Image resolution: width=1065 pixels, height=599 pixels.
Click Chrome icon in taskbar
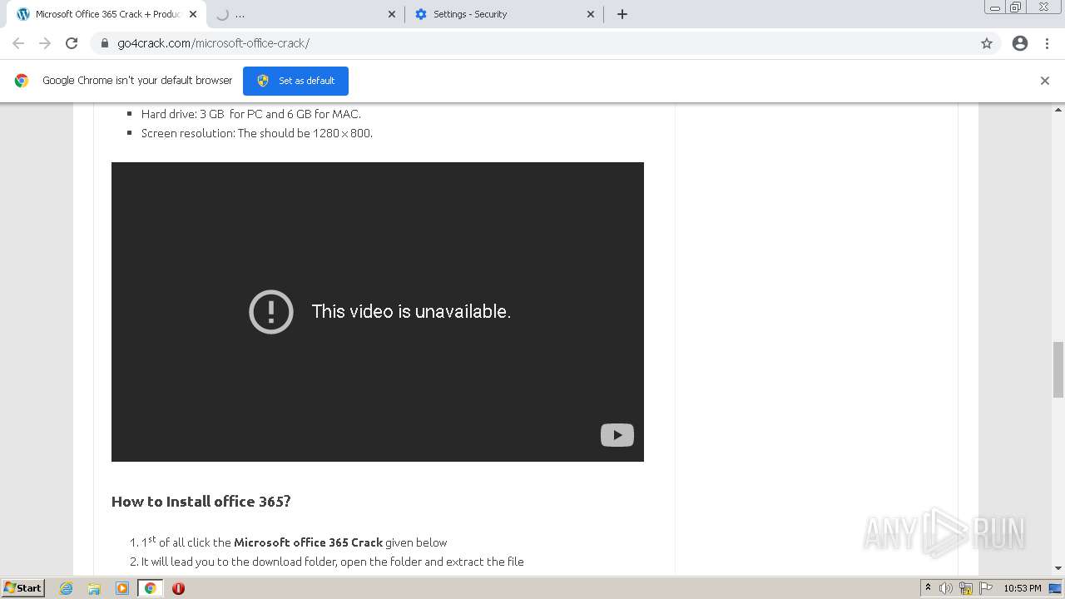(x=150, y=588)
